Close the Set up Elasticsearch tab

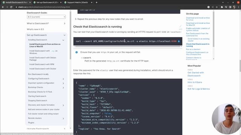[x=61, y=3]
